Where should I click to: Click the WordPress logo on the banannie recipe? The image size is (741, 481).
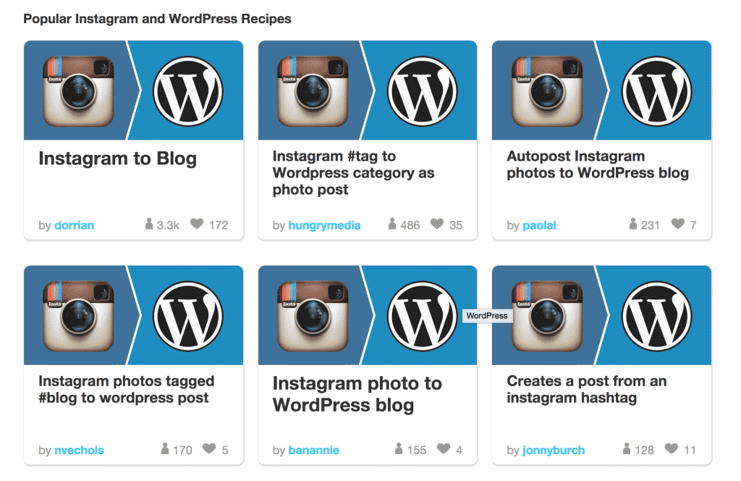423,316
